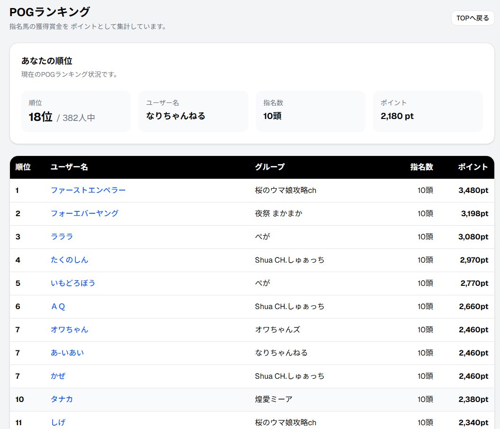Select user たくのしん link
Viewport: 500px width, 429px height.
(x=69, y=260)
